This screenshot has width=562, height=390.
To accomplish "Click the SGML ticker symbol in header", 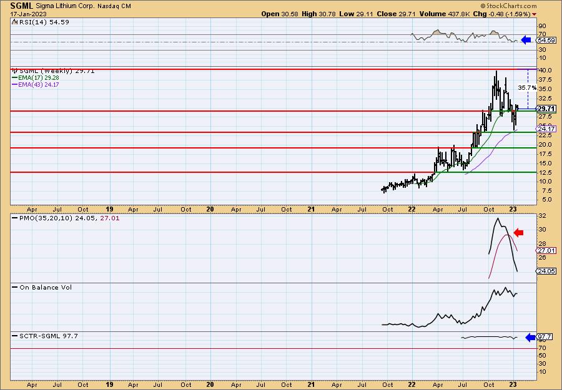I will (x=22, y=6).
